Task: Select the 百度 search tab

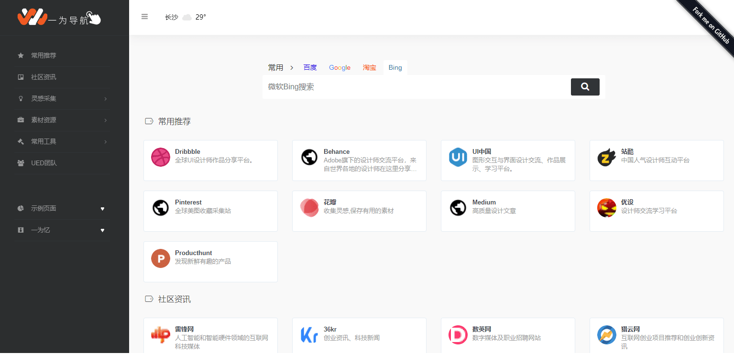Action: coord(310,68)
